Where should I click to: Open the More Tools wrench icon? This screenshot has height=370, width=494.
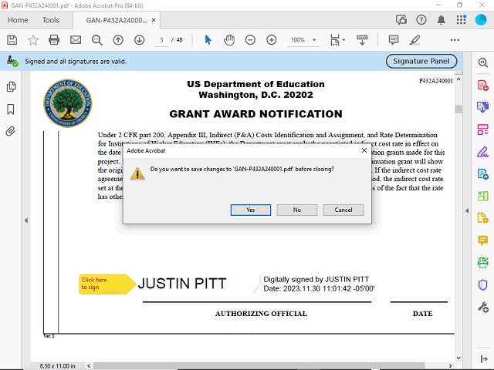coord(482,307)
